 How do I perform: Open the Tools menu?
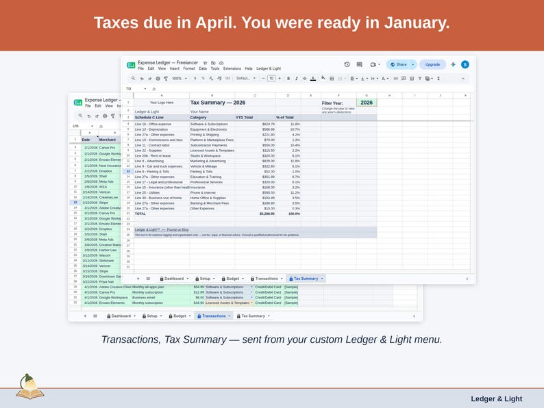[215, 68]
